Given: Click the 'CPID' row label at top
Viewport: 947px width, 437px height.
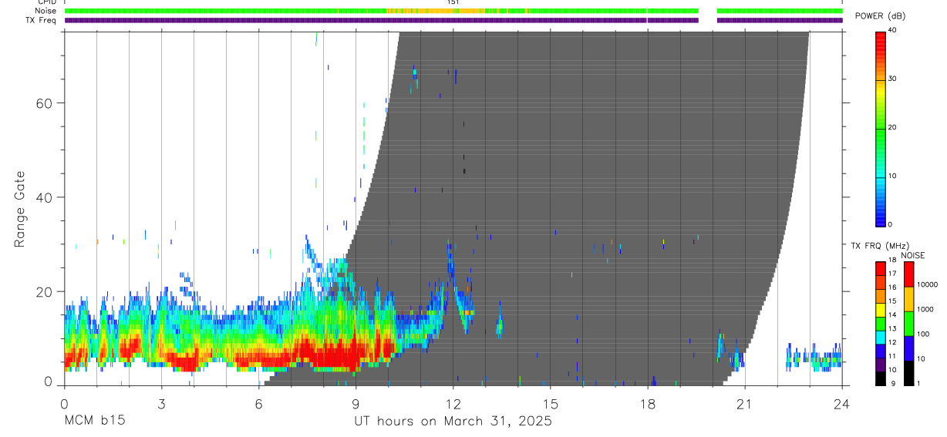Looking at the screenshot, I should click(x=45, y=2).
